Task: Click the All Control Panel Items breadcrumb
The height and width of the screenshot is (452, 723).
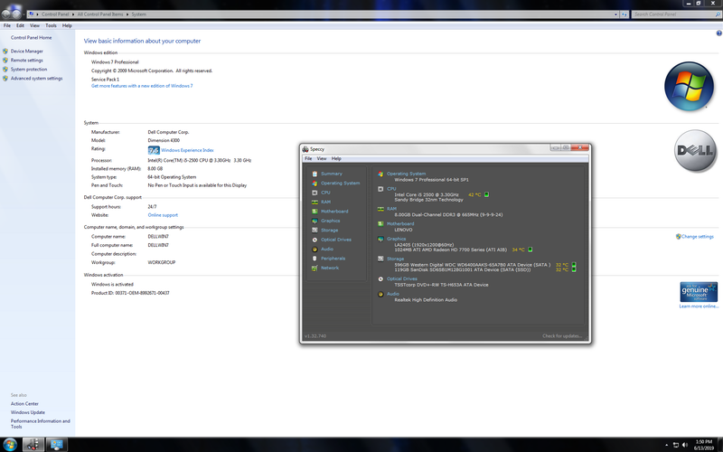Action: (x=100, y=14)
